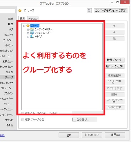Click the システムフォルダー computer icon

click(32, 33)
